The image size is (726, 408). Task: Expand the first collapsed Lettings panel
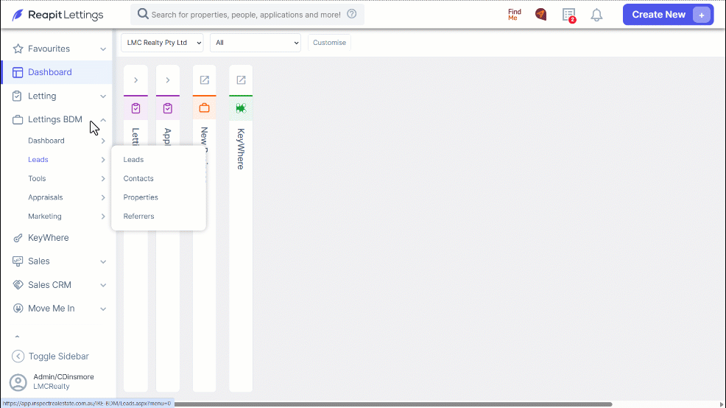[135, 80]
